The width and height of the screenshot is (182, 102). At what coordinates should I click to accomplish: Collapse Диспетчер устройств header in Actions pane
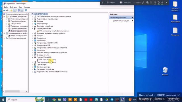pos(132,18)
